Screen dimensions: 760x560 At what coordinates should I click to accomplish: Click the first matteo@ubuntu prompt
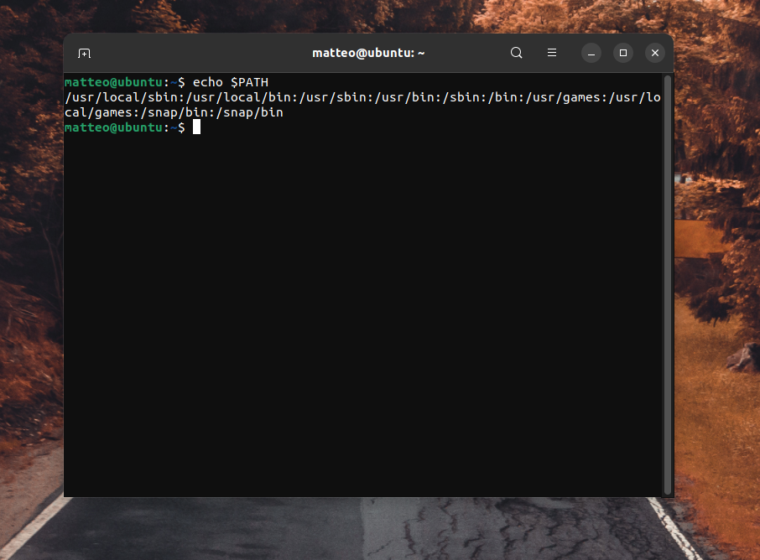112,82
